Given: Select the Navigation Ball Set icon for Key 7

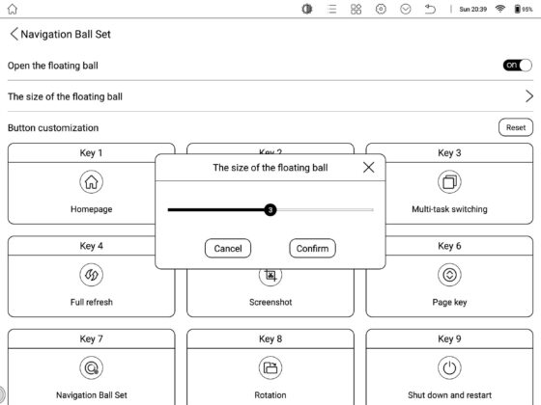Looking at the screenshot, I should point(91,367).
